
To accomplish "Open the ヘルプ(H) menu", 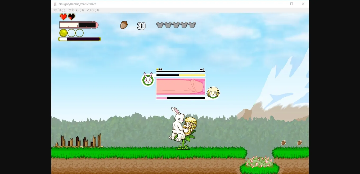I will coord(93,10).
